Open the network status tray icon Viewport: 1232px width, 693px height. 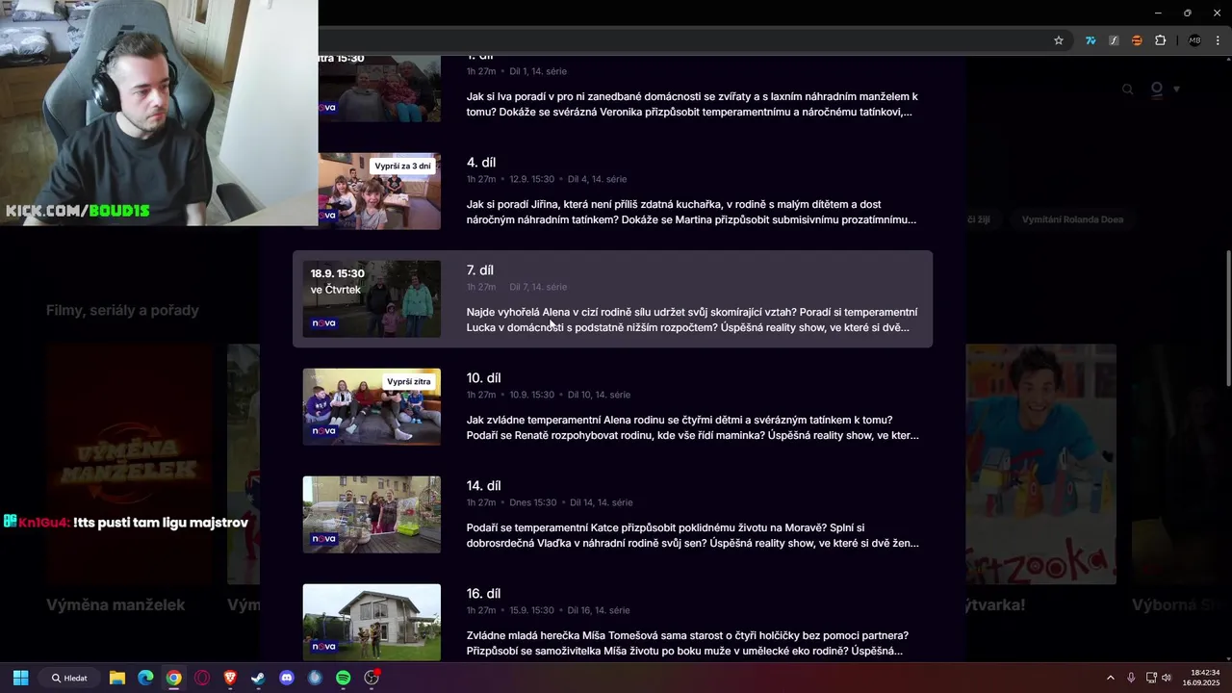click(1151, 678)
